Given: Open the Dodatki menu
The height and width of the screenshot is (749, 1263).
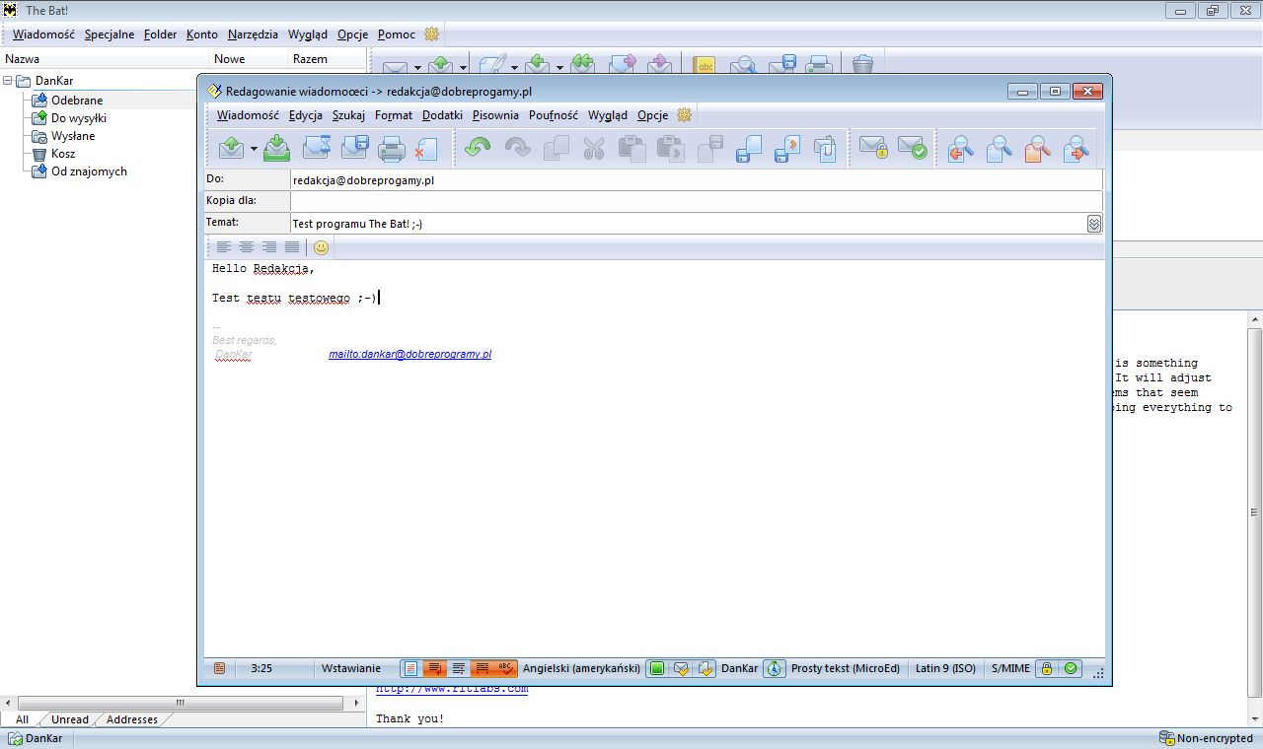Looking at the screenshot, I should (x=442, y=115).
